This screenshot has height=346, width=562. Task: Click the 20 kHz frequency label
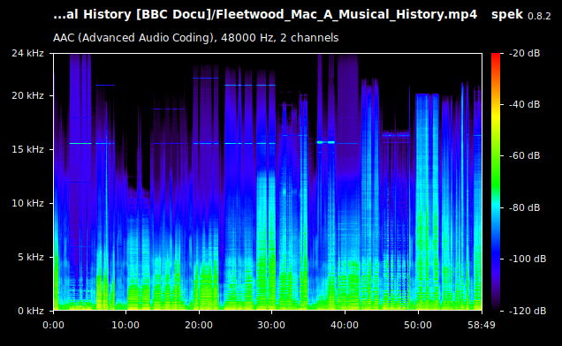[x=27, y=95]
